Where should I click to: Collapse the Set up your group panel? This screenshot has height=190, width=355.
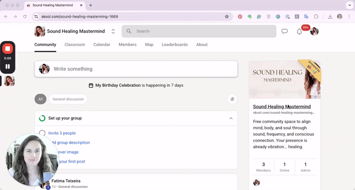click(x=231, y=118)
